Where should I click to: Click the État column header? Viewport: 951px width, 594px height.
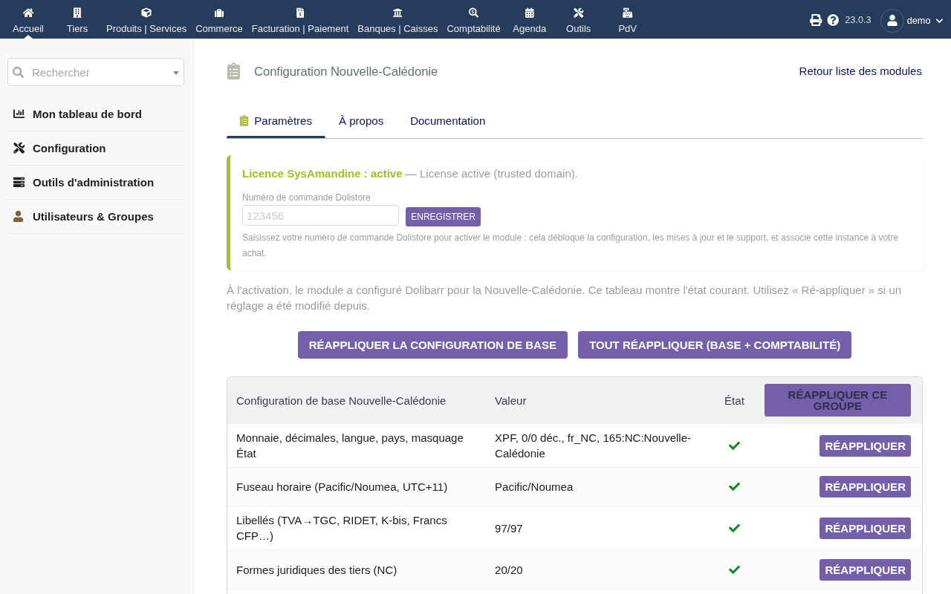point(734,400)
